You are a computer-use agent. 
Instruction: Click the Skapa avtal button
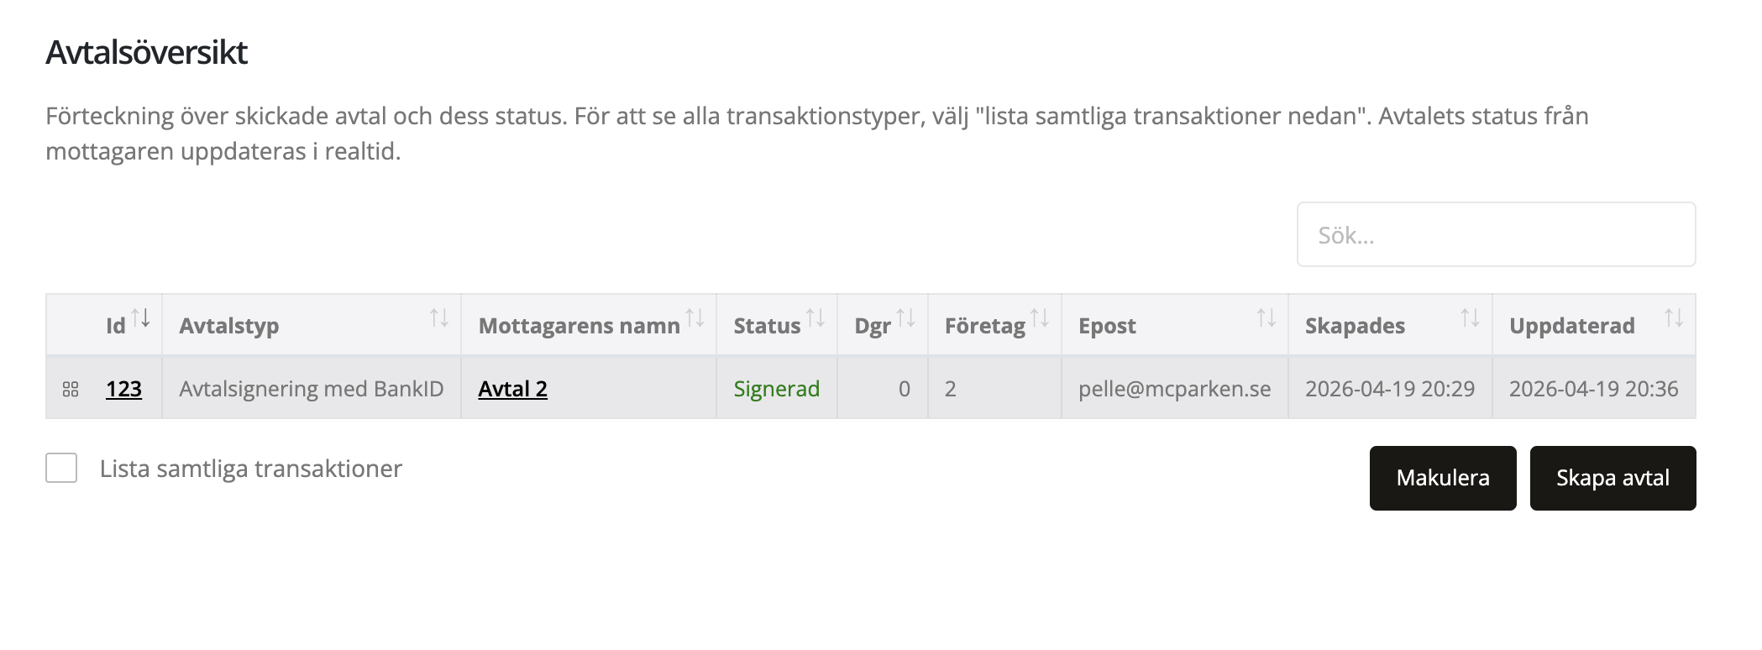click(1613, 478)
